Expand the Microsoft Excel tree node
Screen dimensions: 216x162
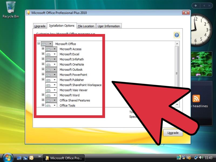tap(43, 53)
